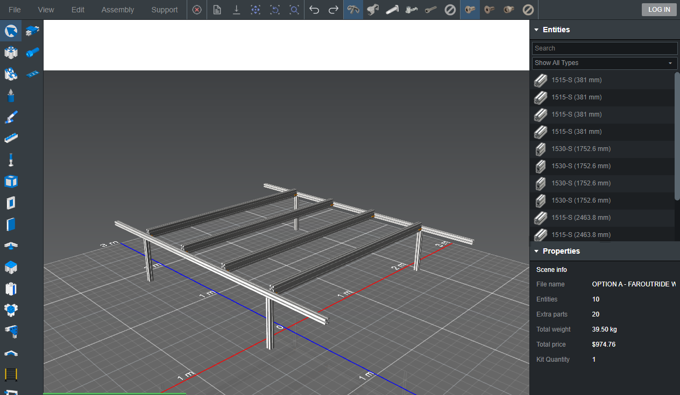The image size is (680, 395).
Task: Click the download arrow icon
Action: 236,10
